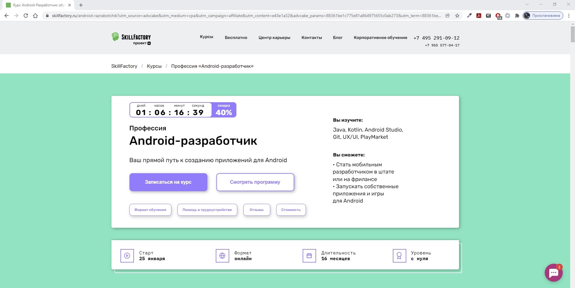Click the play icon next to Старт
575x288 pixels.
pyautogui.click(x=127, y=256)
